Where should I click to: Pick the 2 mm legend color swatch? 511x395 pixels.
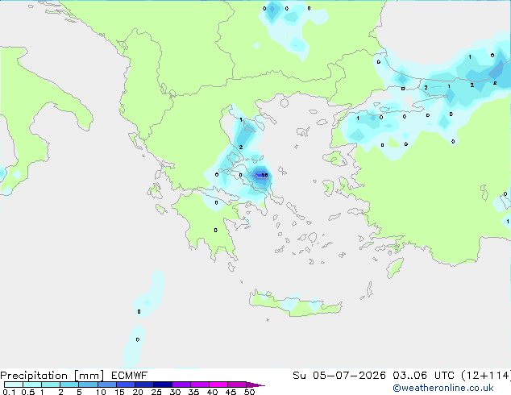(69, 385)
